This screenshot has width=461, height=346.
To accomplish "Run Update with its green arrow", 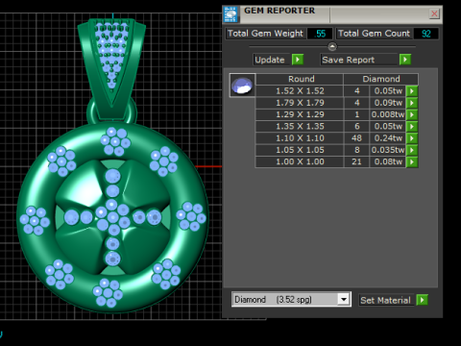I will click(x=298, y=60).
